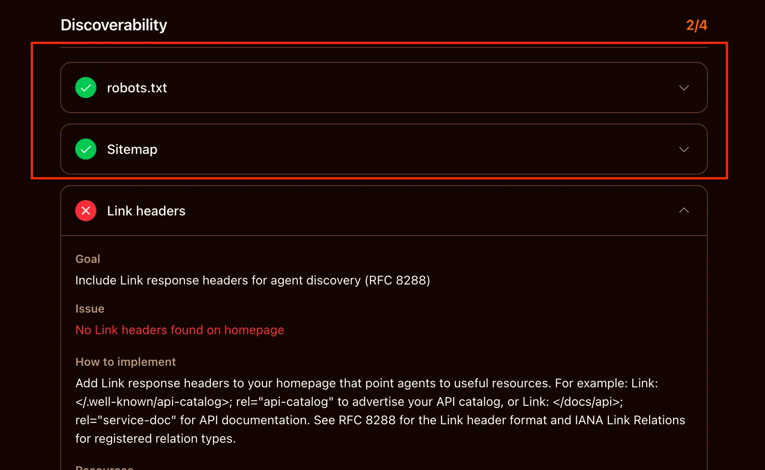Screen dimensions: 765x470
Task: Select the "How to implement" subheading
Action: coord(125,362)
